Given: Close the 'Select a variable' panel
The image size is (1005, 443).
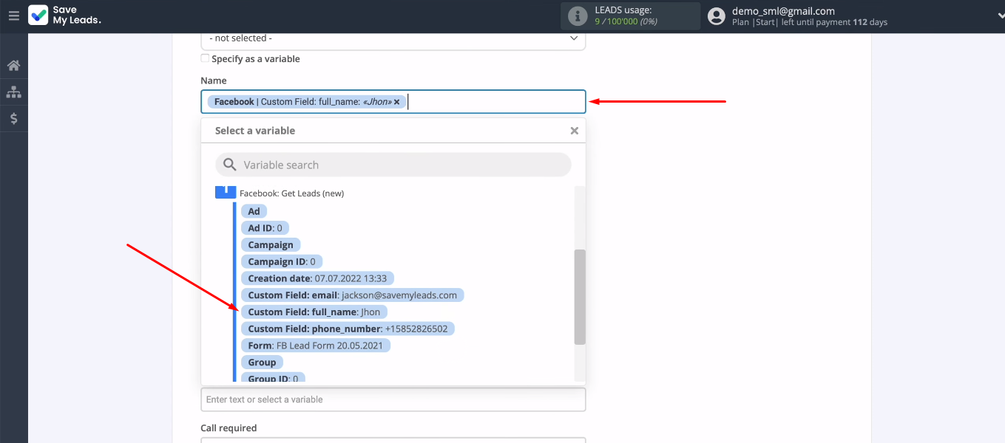Looking at the screenshot, I should coord(574,131).
